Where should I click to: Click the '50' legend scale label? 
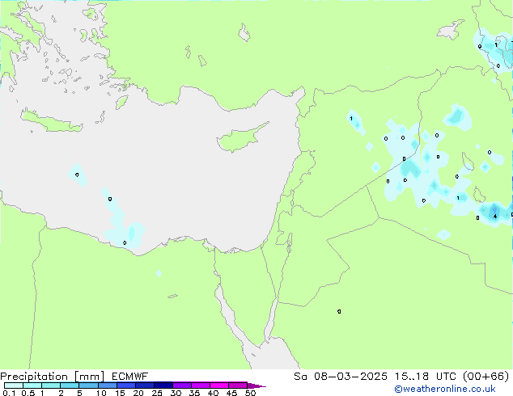coord(250,393)
